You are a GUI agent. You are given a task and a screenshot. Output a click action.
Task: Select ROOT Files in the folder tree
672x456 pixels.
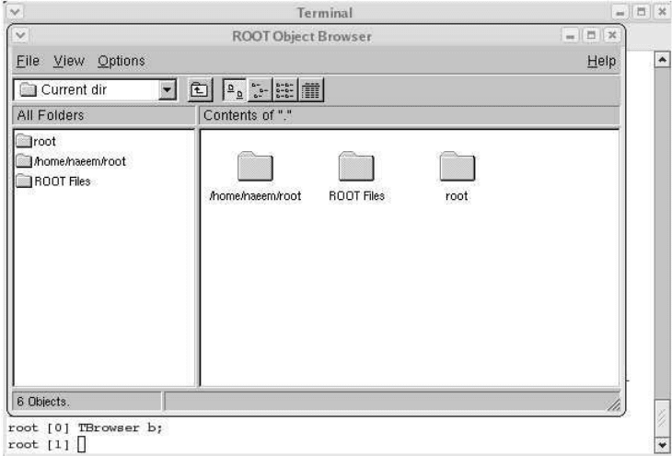[52, 181]
